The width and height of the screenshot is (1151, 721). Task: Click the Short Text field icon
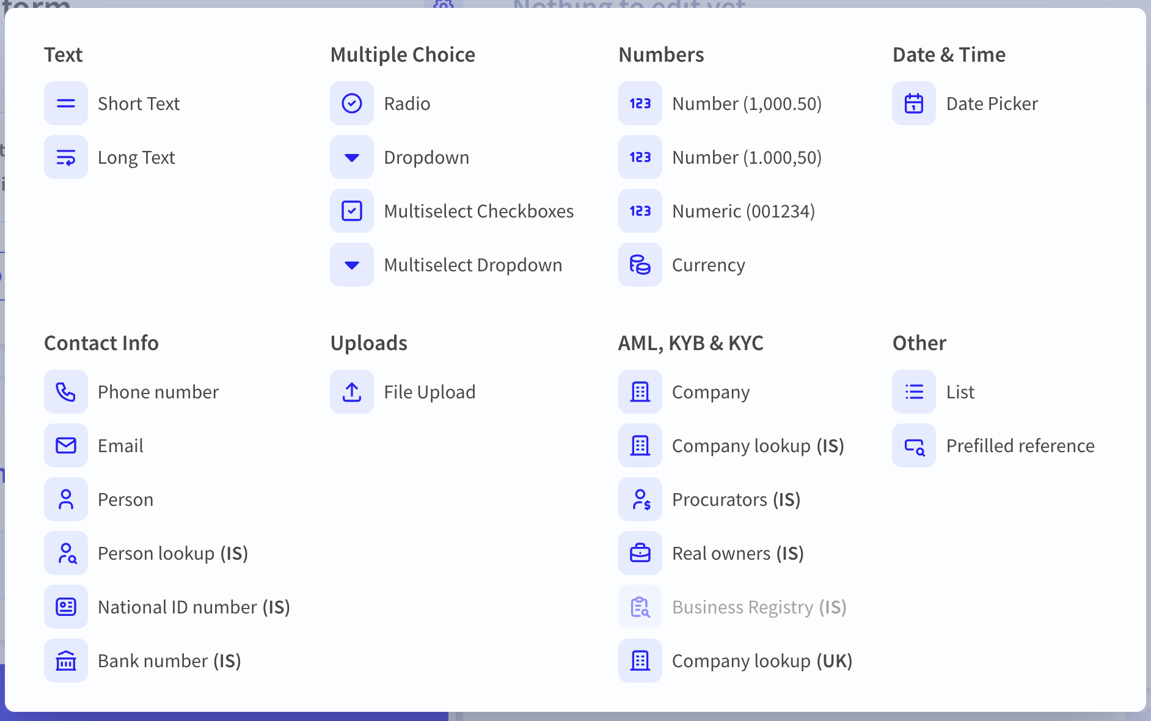pos(66,103)
